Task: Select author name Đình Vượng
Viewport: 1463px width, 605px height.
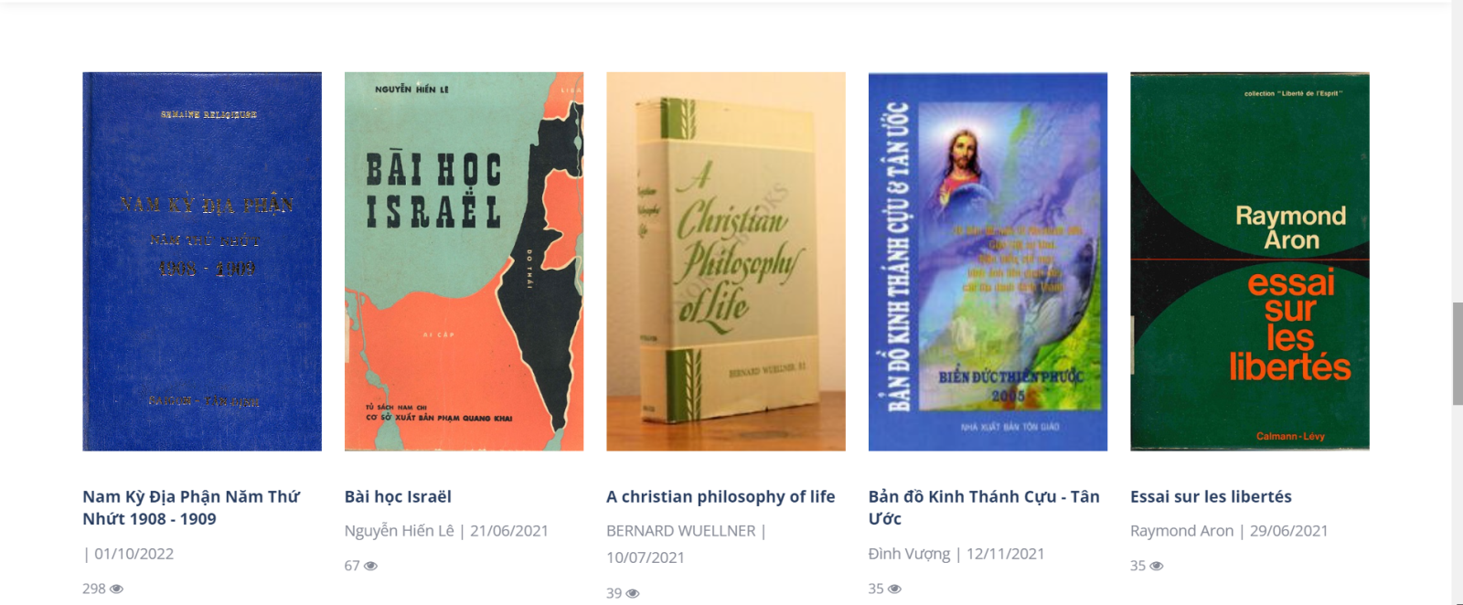Action: 909,554
